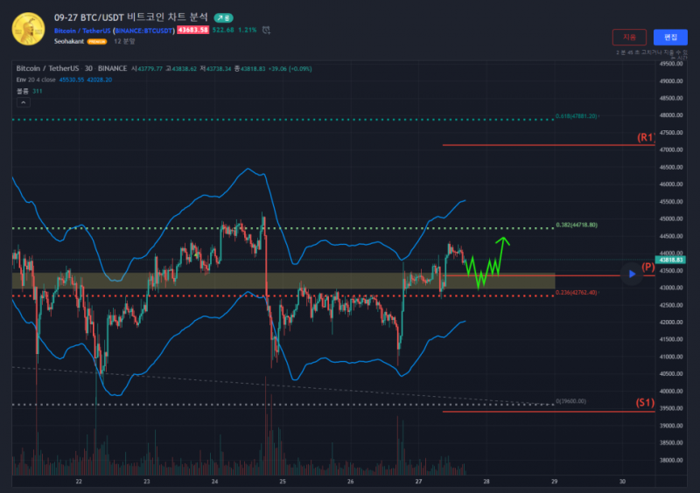This screenshot has height=493, width=700.
Task: Click the 0.382 Fibonacci level label
Action: coord(577,226)
